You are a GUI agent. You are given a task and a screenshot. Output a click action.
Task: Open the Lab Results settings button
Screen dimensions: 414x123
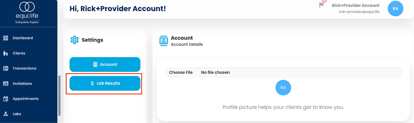point(105,83)
